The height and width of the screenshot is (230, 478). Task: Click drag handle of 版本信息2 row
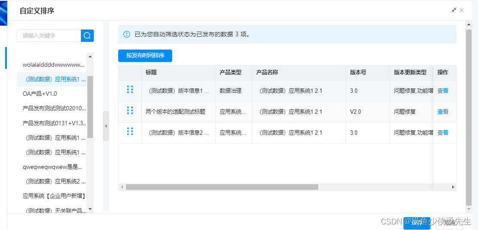click(x=130, y=131)
